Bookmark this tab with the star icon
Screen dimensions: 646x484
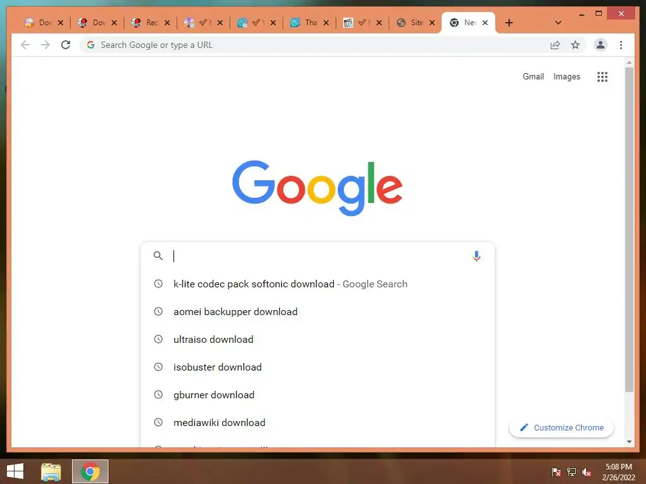[575, 45]
